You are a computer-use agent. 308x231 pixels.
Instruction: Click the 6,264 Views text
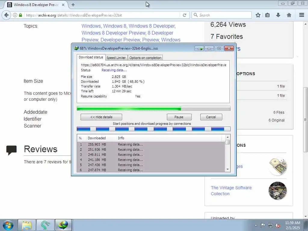228,24
